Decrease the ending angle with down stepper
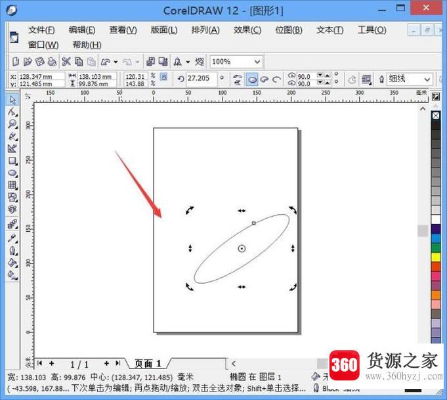This screenshot has height=400, width=447. (x=320, y=83)
